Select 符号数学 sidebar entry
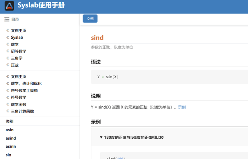Viewport: 248px width, 159px height. click(19, 97)
